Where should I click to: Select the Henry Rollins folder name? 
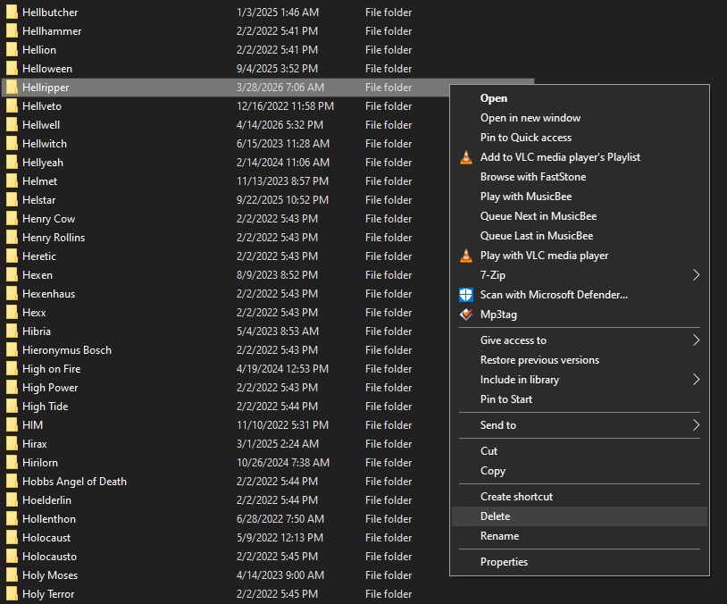point(54,238)
